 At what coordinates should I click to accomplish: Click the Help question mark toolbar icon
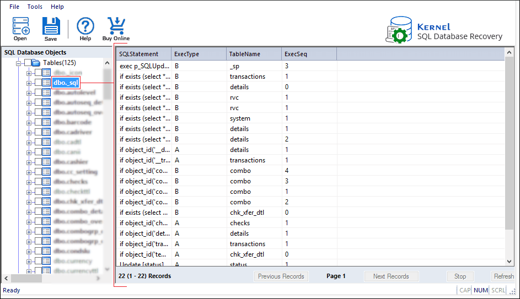pyautogui.click(x=85, y=26)
